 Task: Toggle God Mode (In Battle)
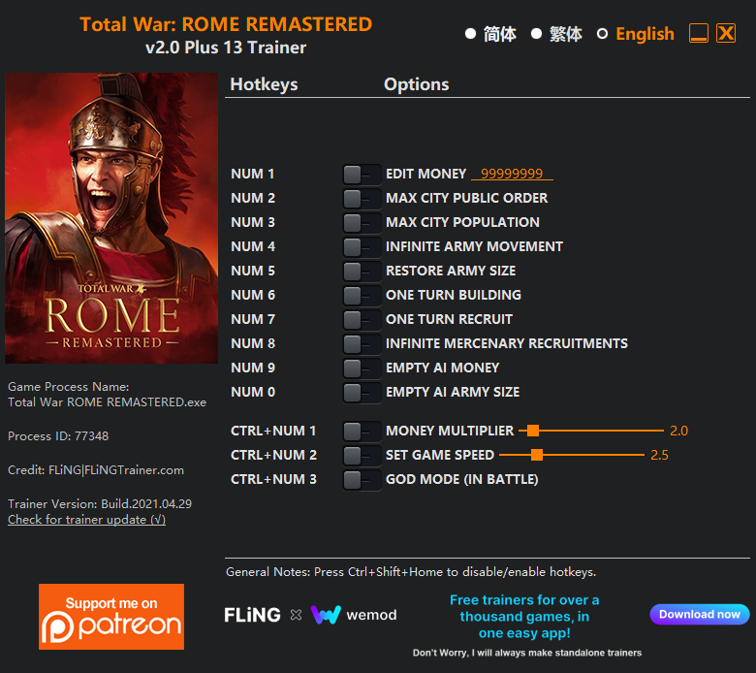pyautogui.click(x=362, y=480)
